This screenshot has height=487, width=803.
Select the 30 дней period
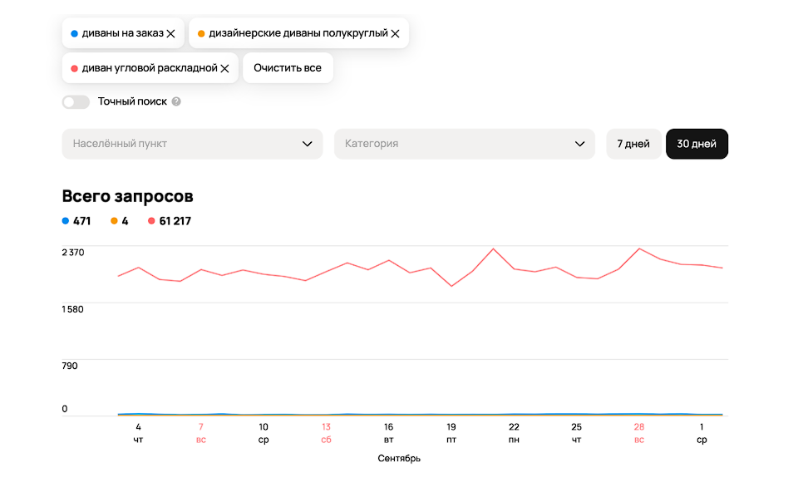pyautogui.click(x=697, y=144)
